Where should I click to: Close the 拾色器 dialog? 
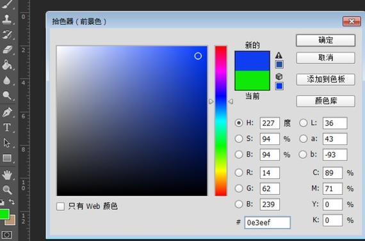352,21
